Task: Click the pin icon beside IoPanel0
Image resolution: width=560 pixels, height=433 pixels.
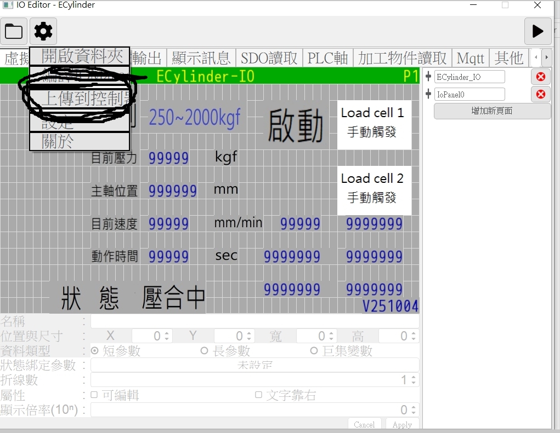Action: click(x=428, y=94)
